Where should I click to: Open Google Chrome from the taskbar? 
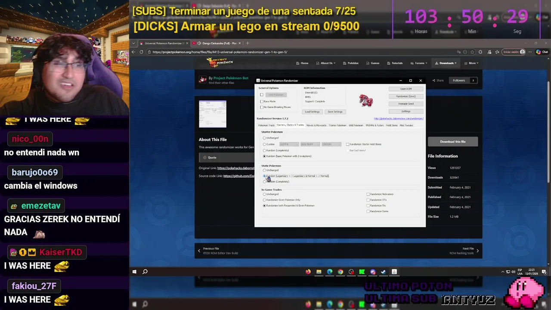341,272
